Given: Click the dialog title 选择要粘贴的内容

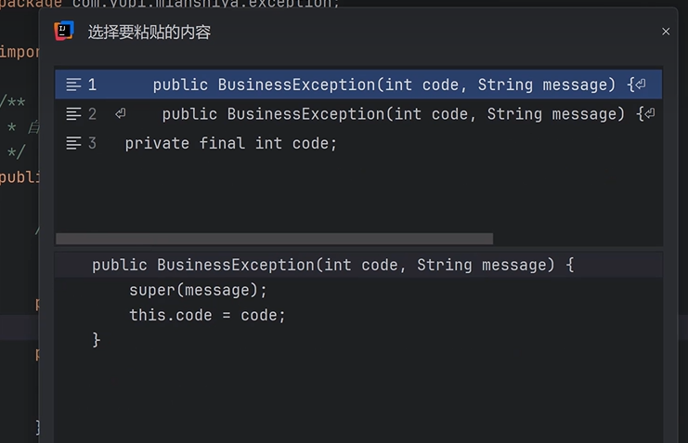Looking at the screenshot, I should point(149,32).
